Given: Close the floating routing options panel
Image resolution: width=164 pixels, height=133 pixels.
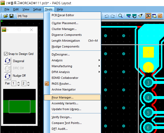Looking at the screenshot, I should pyautogui.click(x=31, y=30).
